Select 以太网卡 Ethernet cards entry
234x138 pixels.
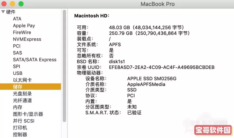(22, 80)
